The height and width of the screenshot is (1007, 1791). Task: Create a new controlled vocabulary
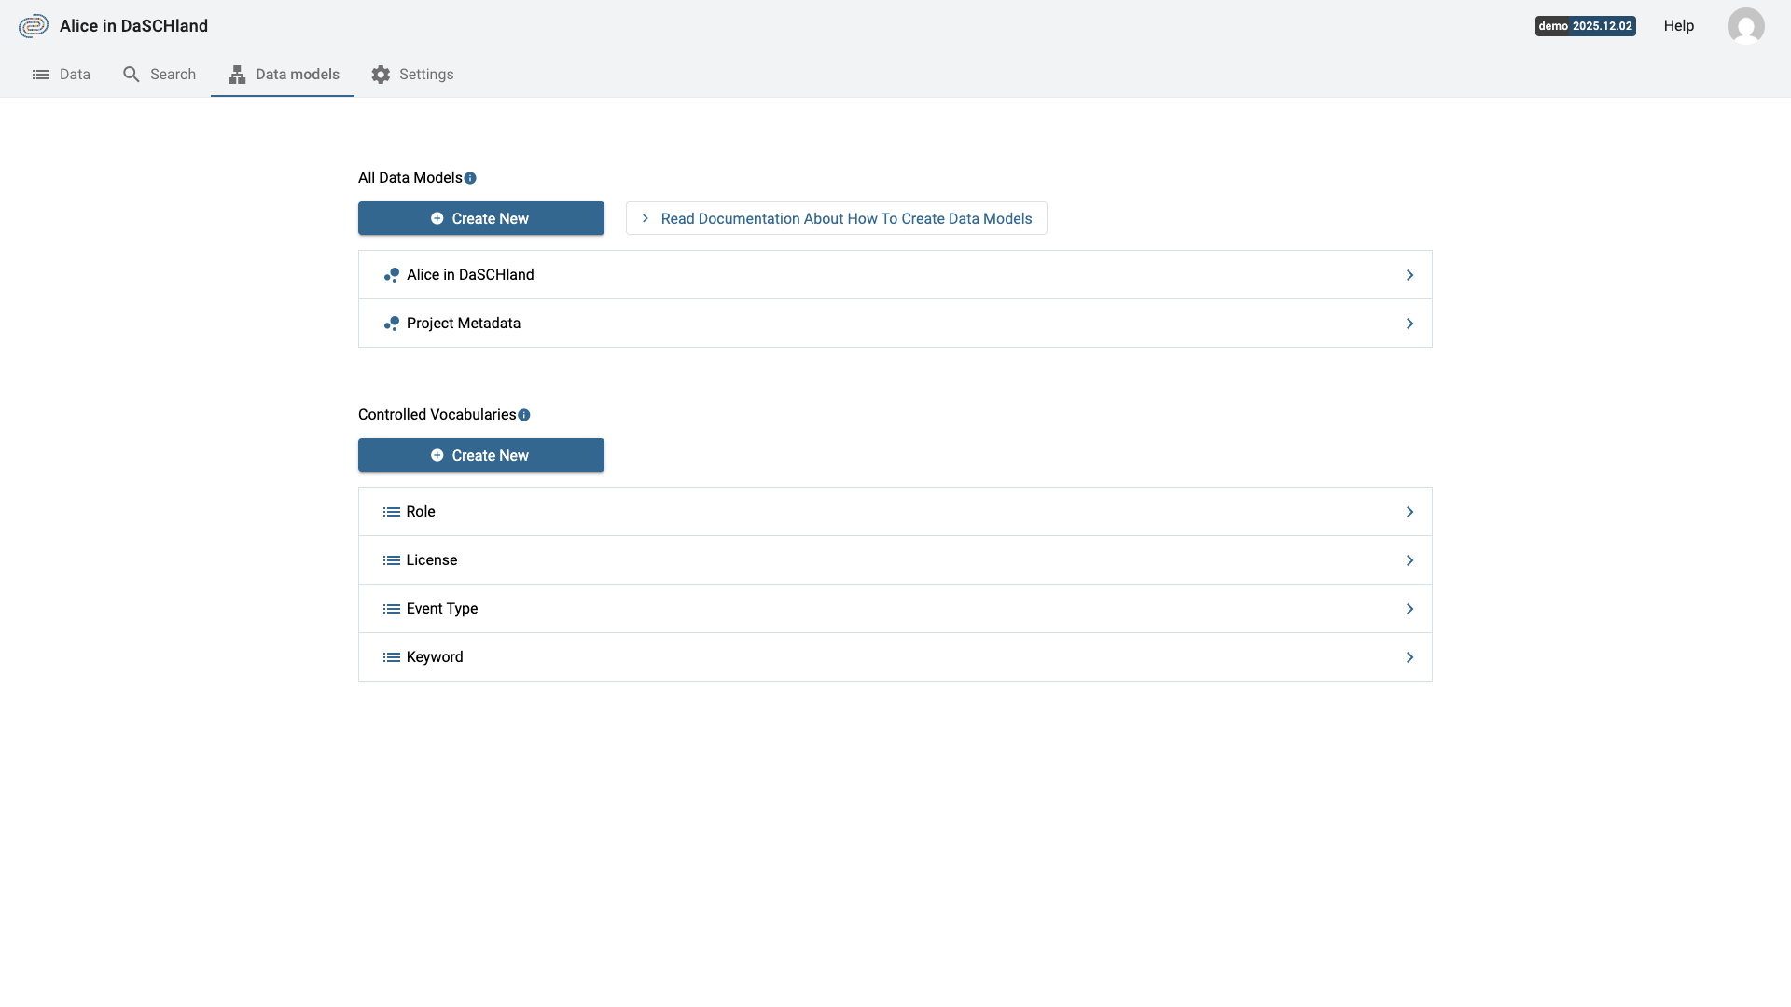[x=480, y=455]
